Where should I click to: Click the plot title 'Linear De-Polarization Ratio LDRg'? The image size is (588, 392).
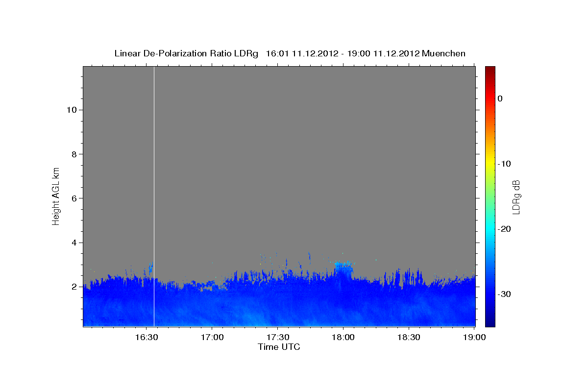pos(186,53)
